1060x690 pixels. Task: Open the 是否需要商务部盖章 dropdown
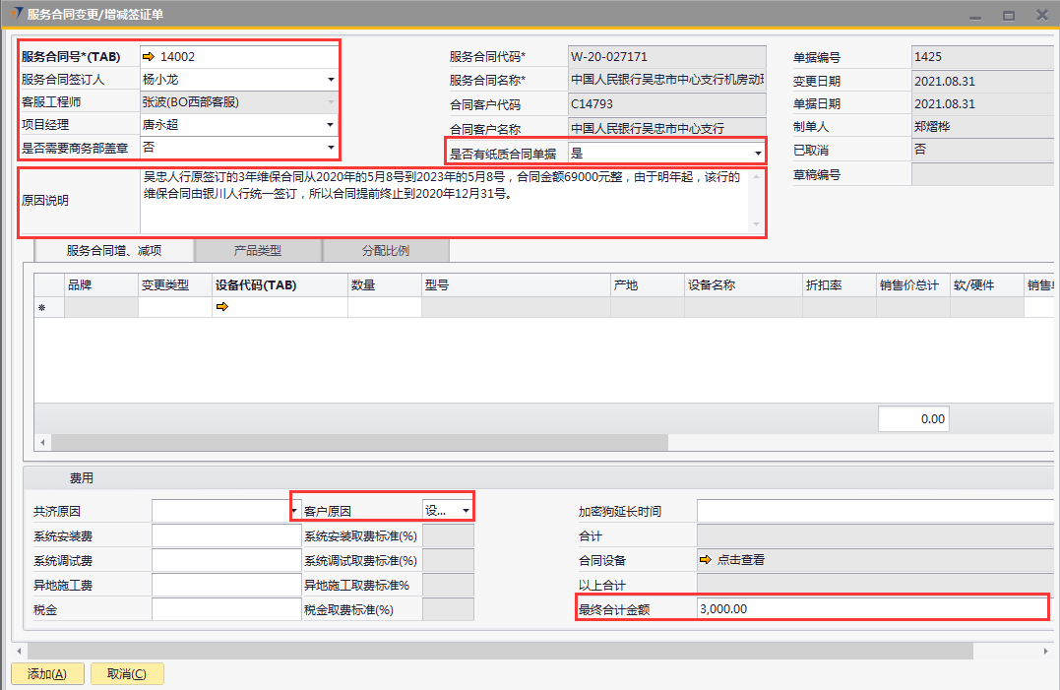(x=330, y=148)
